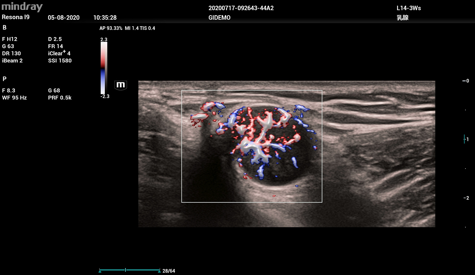
Task: Select the focus position marker on depth scale
Action: (465, 139)
